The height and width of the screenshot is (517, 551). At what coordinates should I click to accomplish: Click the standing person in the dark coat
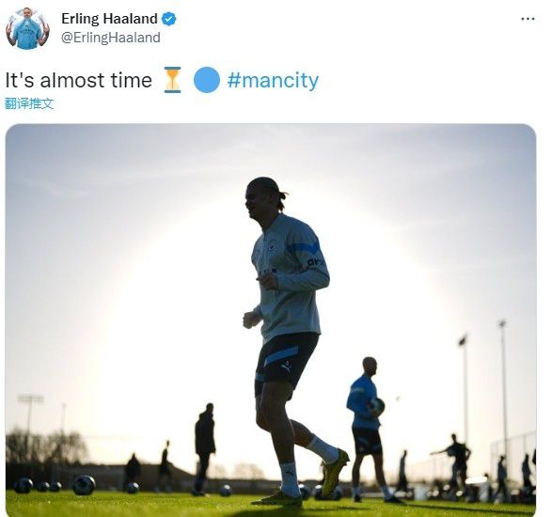205,447
